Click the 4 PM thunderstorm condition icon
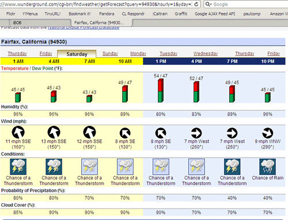This screenshot has width=288, height=220. coord(196,167)
